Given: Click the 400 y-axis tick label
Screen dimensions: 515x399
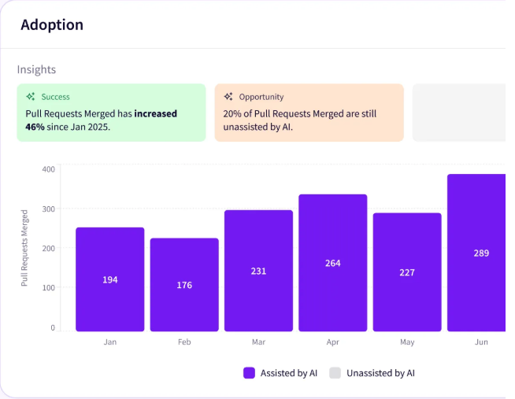Looking at the screenshot, I should click(x=49, y=169).
